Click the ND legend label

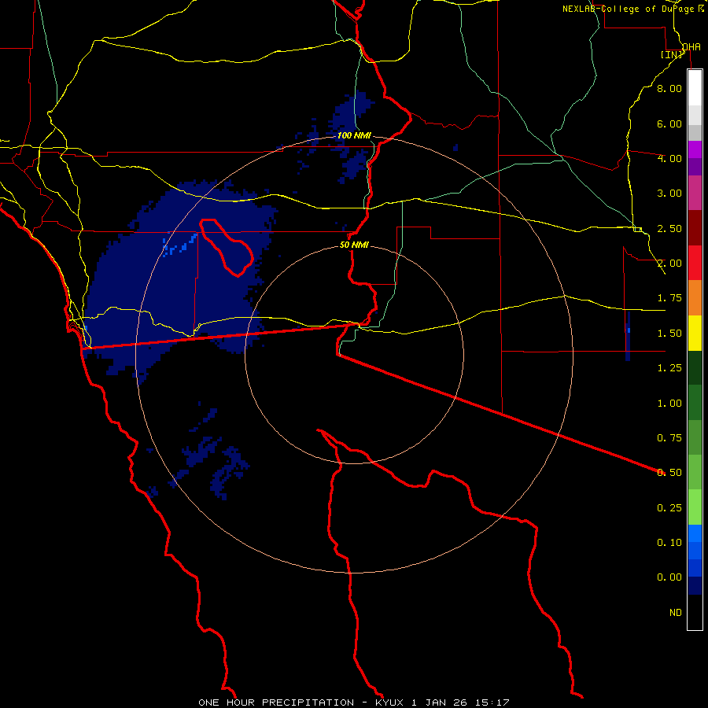click(x=676, y=613)
